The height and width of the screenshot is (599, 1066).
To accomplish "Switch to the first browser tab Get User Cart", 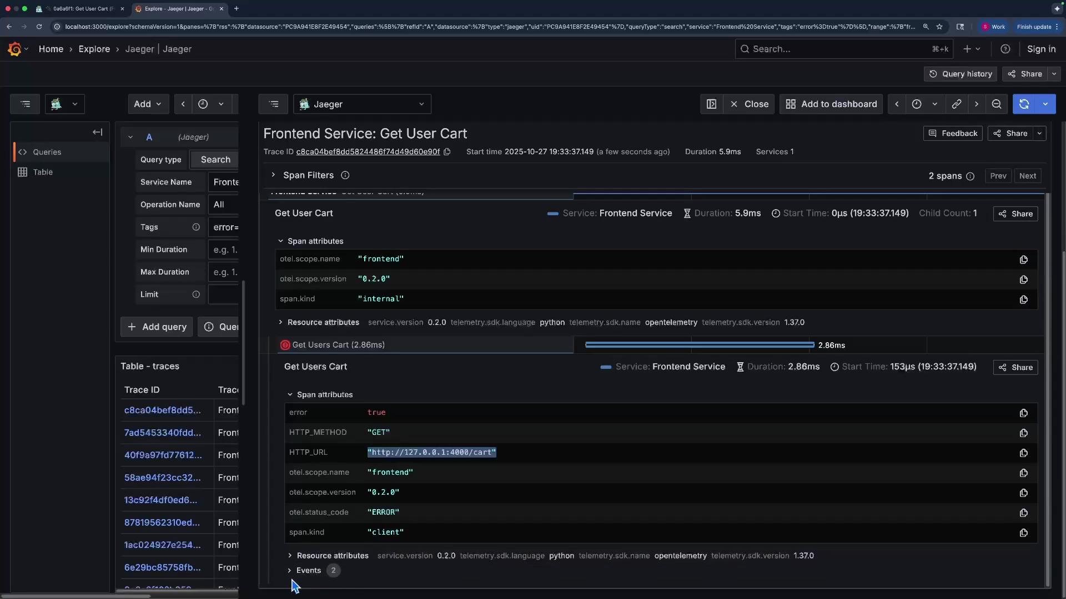I will [79, 9].
